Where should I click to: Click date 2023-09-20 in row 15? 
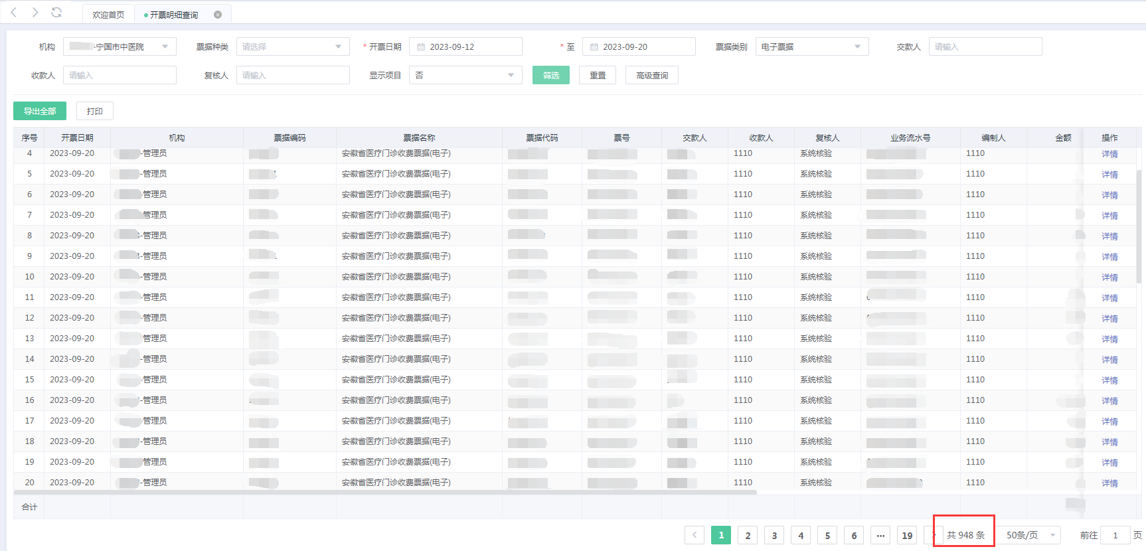[x=72, y=380]
